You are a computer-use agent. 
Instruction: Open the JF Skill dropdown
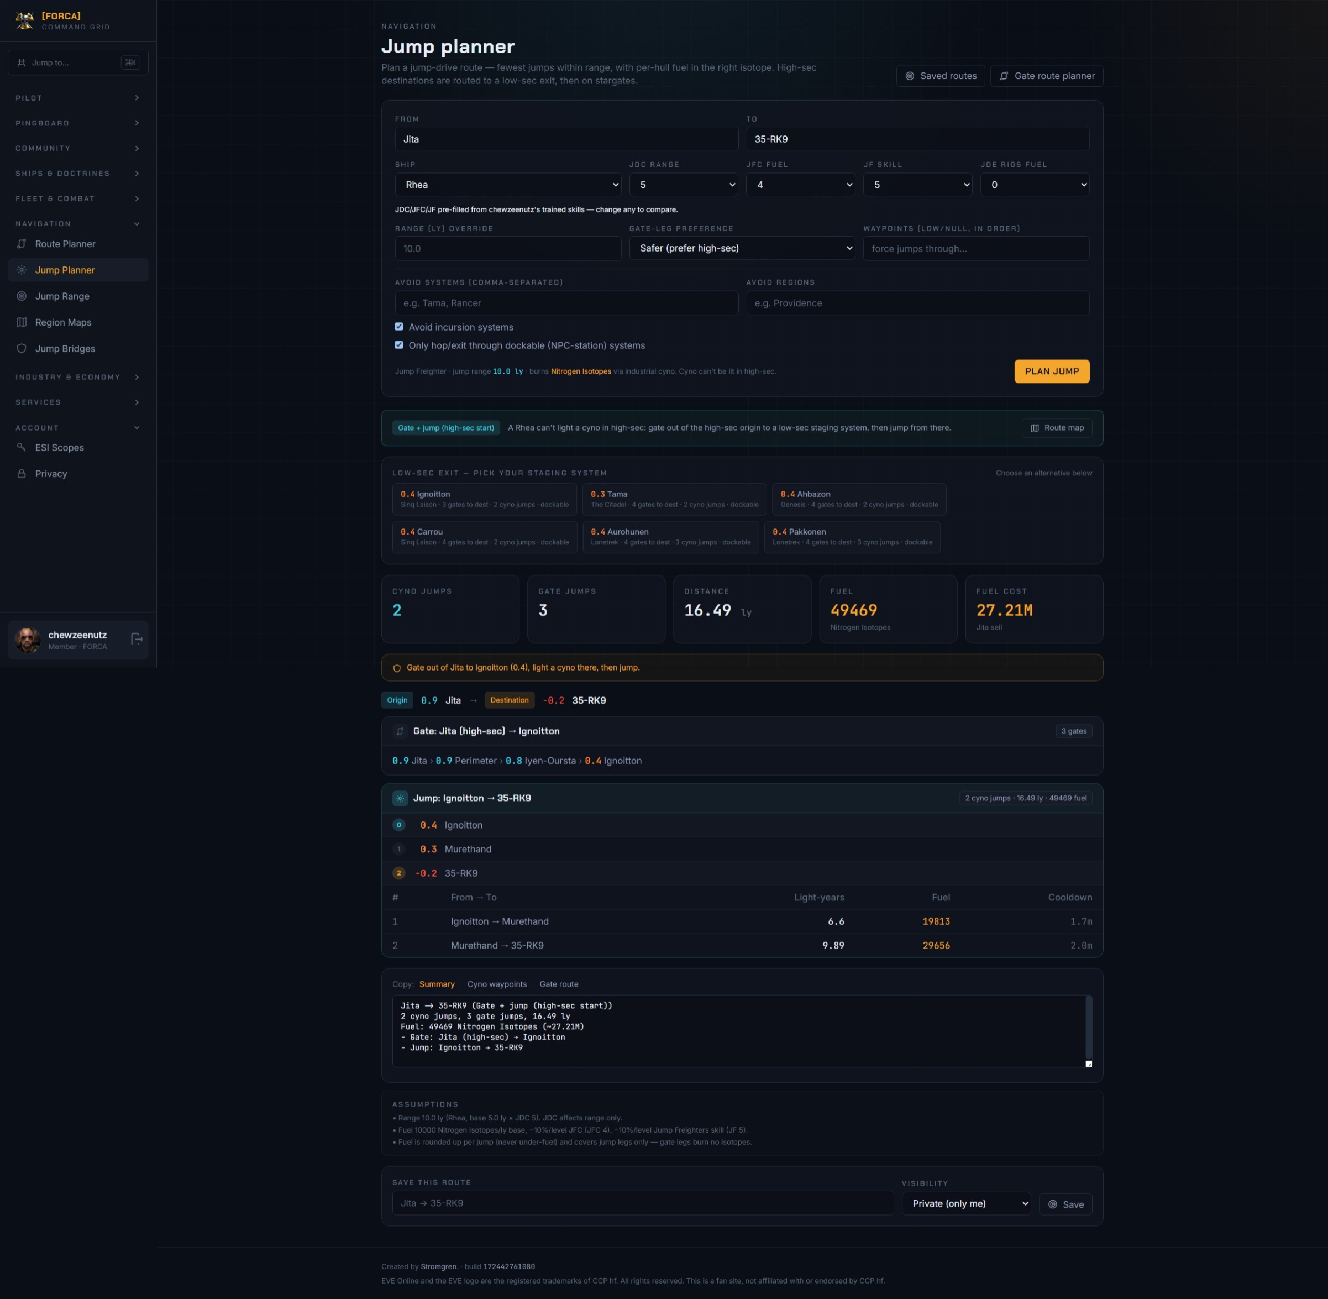pos(918,185)
